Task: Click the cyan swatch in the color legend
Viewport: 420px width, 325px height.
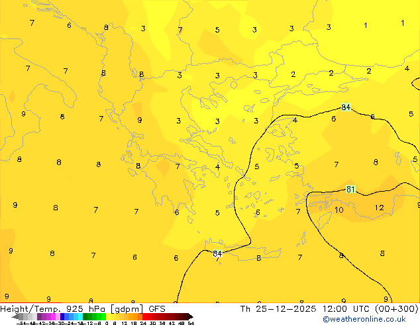Action: (x=80, y=317)
